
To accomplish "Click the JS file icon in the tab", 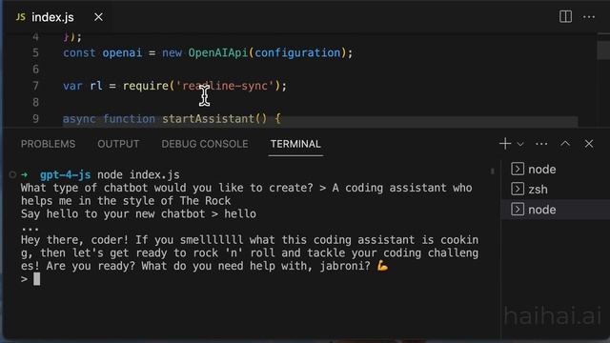I will click(21, 17).
